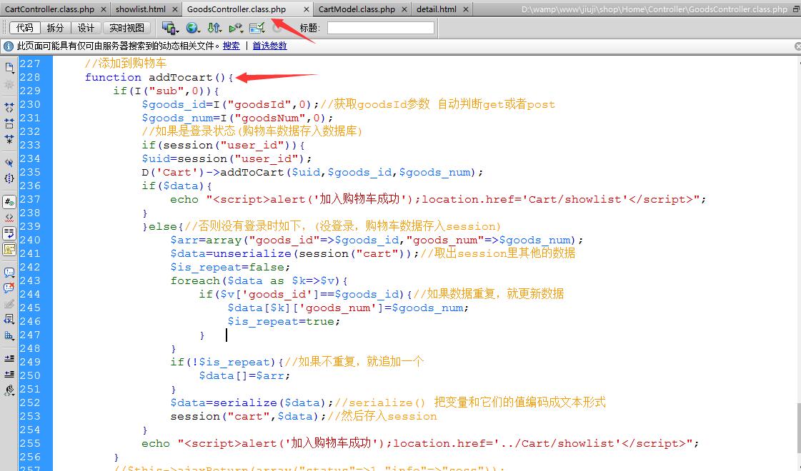Click the Indent Code icon

pos(9,359)
